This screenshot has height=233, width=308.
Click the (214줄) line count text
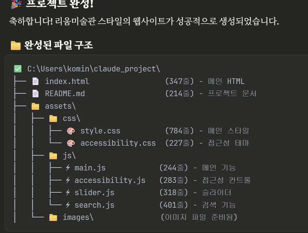coord(180,94)
